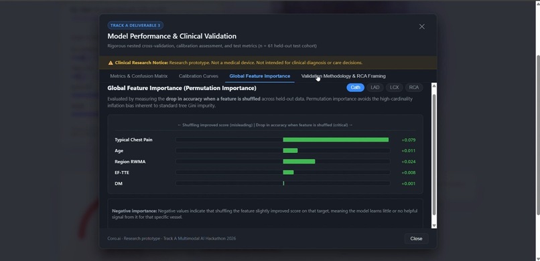This screenshot has width=540, height=261.
Task: Click the Region RWMA importance bar
Action: 299,162
